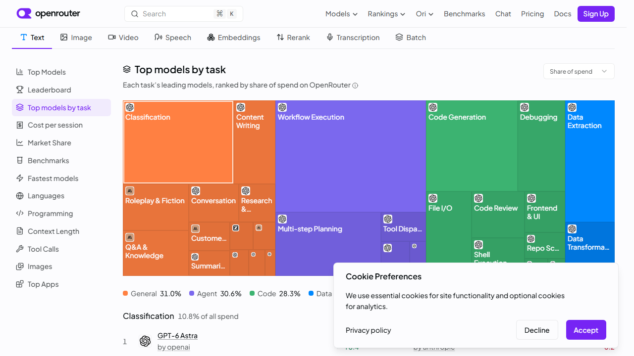Viewport: 634px width, 356px height.
Task: Expand the Rankings dropdown menu
Action: (386, 14)
